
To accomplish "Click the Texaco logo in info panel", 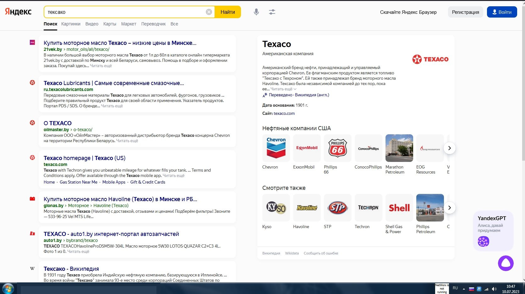I will point(430,59).
